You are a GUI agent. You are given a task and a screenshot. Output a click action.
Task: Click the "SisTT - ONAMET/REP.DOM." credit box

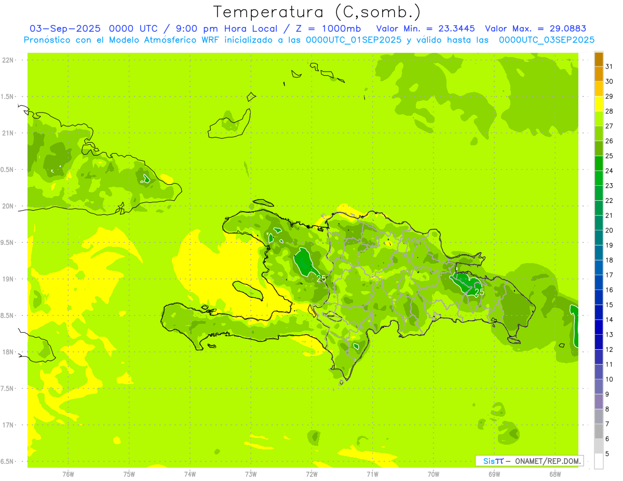tap(529, 461)
